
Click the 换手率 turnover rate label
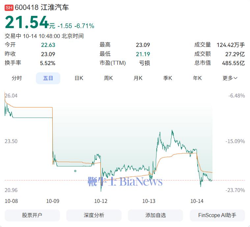(x=13, y=63)
